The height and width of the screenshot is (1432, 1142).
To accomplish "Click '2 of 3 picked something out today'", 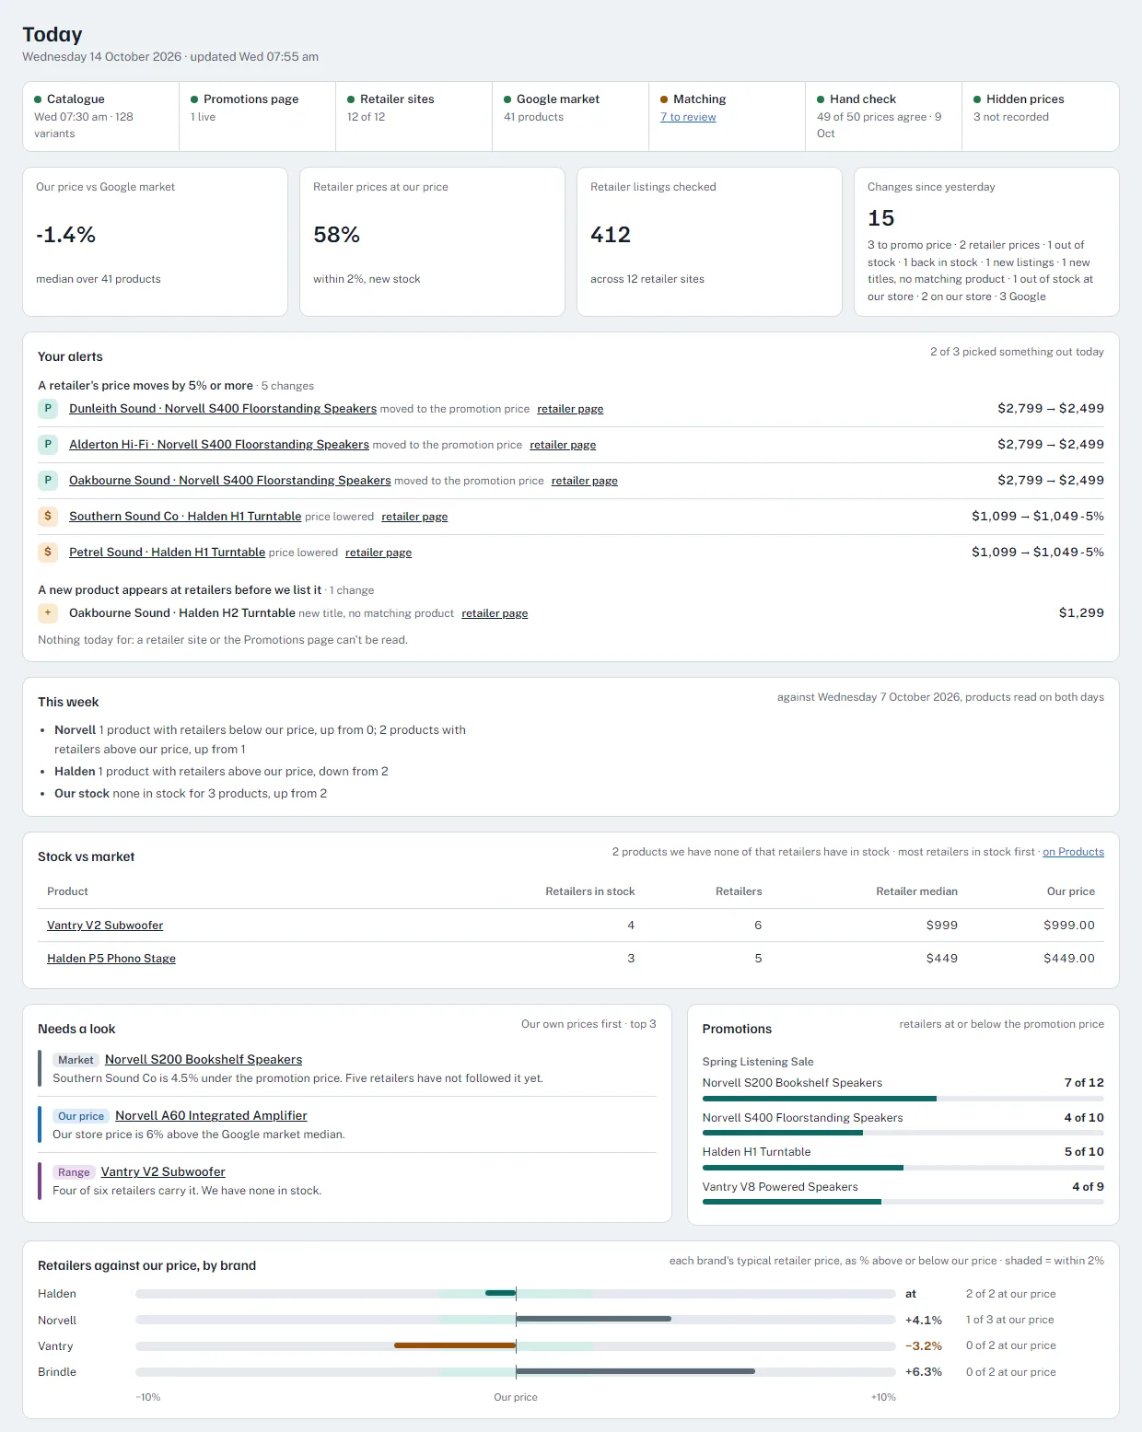I will click(1017, 352).
